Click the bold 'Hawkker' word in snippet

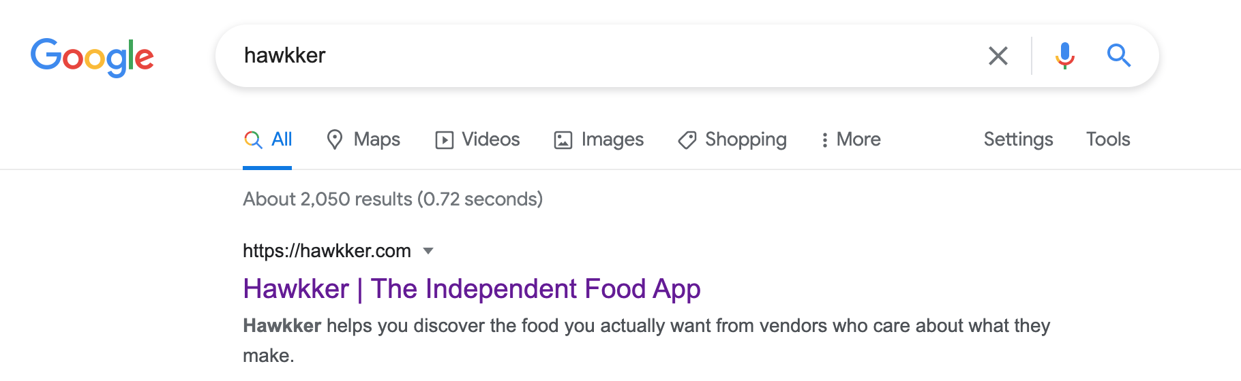coord(282,326)
